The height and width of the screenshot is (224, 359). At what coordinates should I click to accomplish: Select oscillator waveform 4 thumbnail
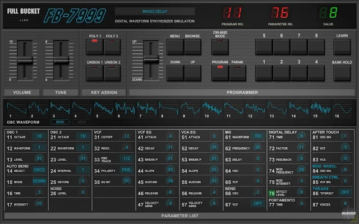tap(82, 108)
